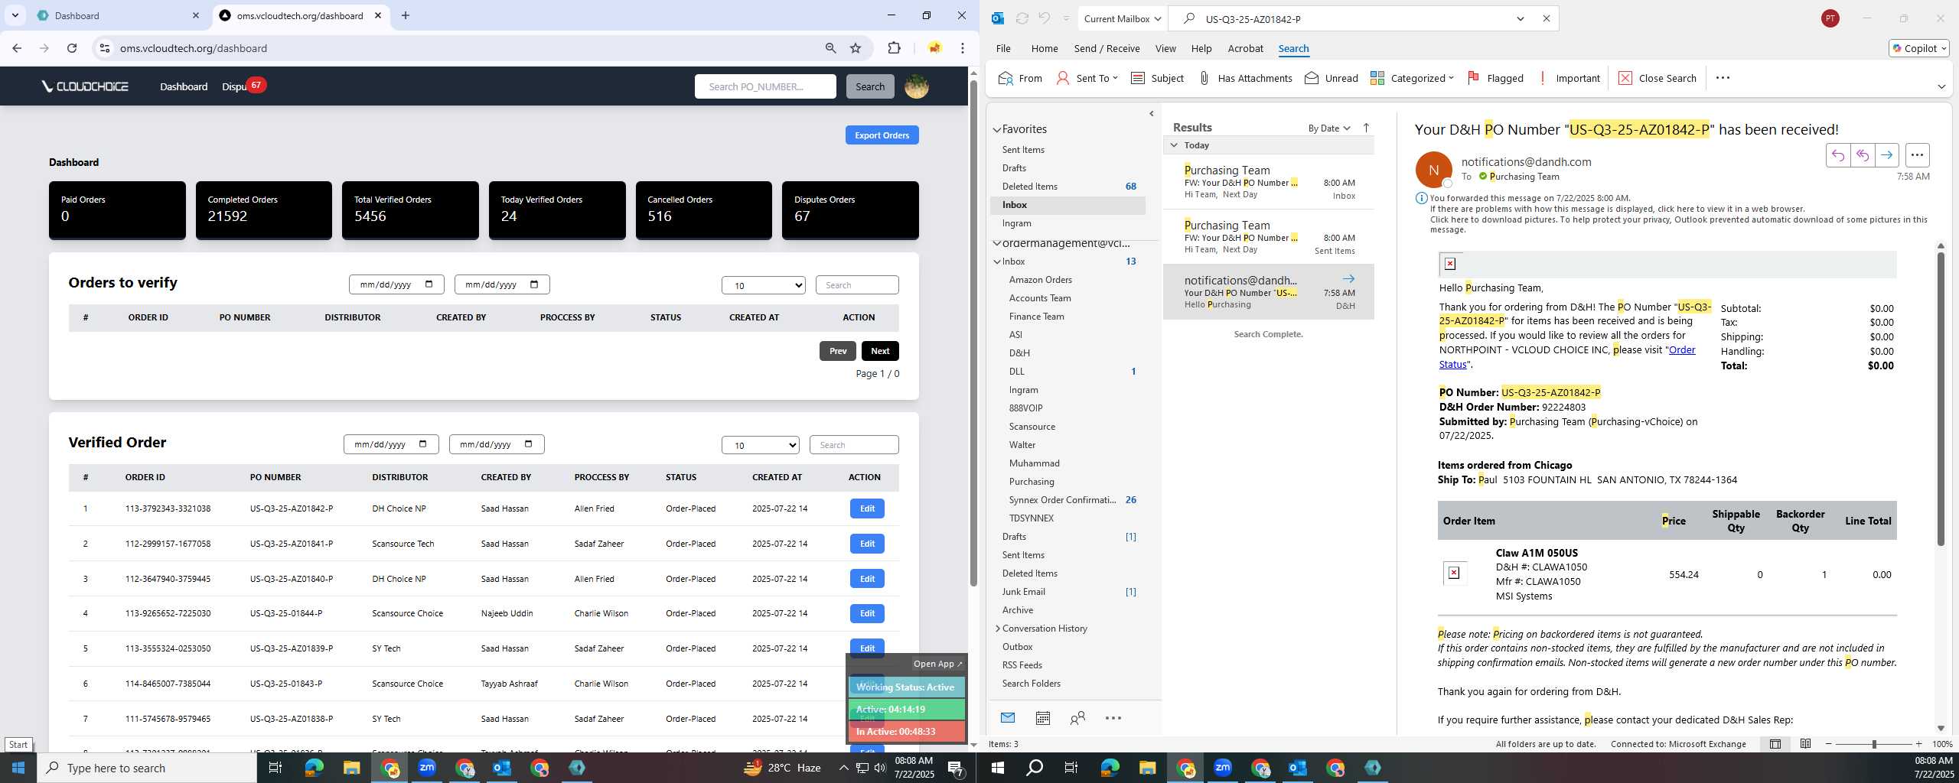Open the Chrome extensions puzzle icon
Screen dimensions: 1959x783
point(894,48)
